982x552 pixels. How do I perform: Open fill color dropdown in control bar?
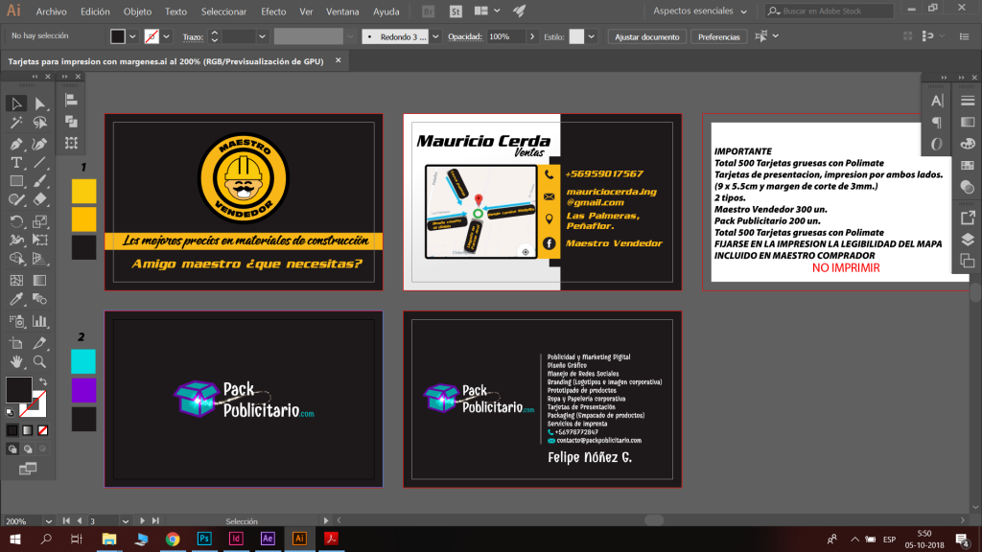132,37
